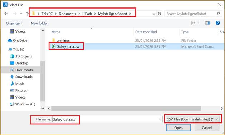Go up one folder level

(27, 14)
